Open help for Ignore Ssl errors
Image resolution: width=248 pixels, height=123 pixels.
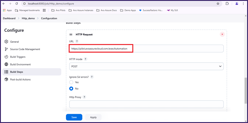pyautogui.click(x=92, y=77)
